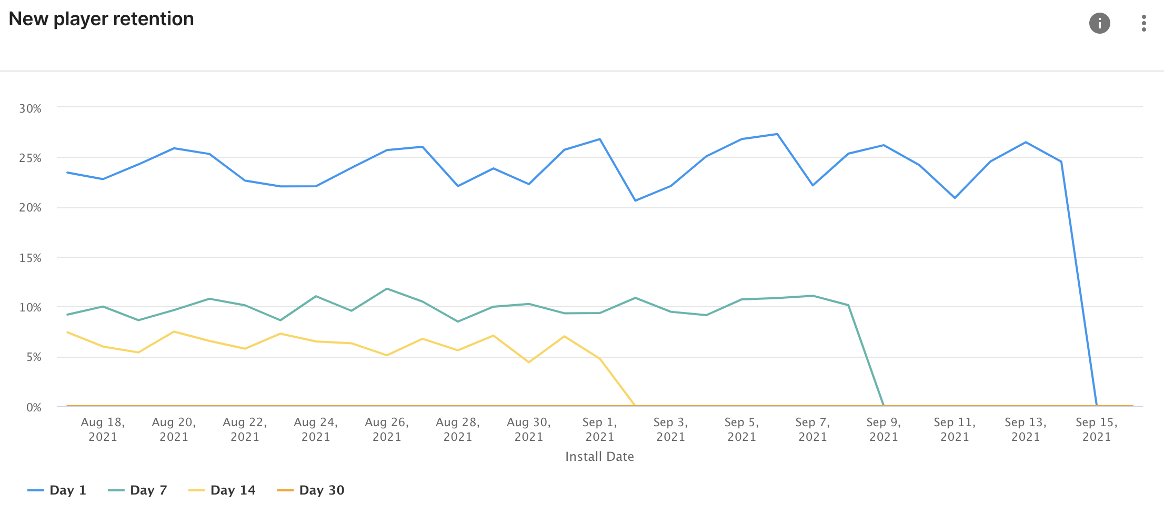1164x524 pixels.
Task: Click the Day 30 legend text label
Action: click(322, 490)
